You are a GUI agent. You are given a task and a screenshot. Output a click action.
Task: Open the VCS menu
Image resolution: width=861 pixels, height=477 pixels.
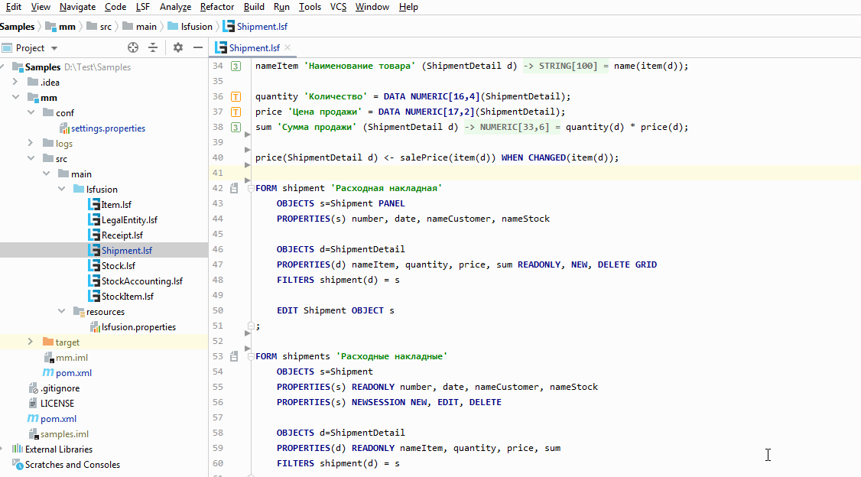pos(338,7)
